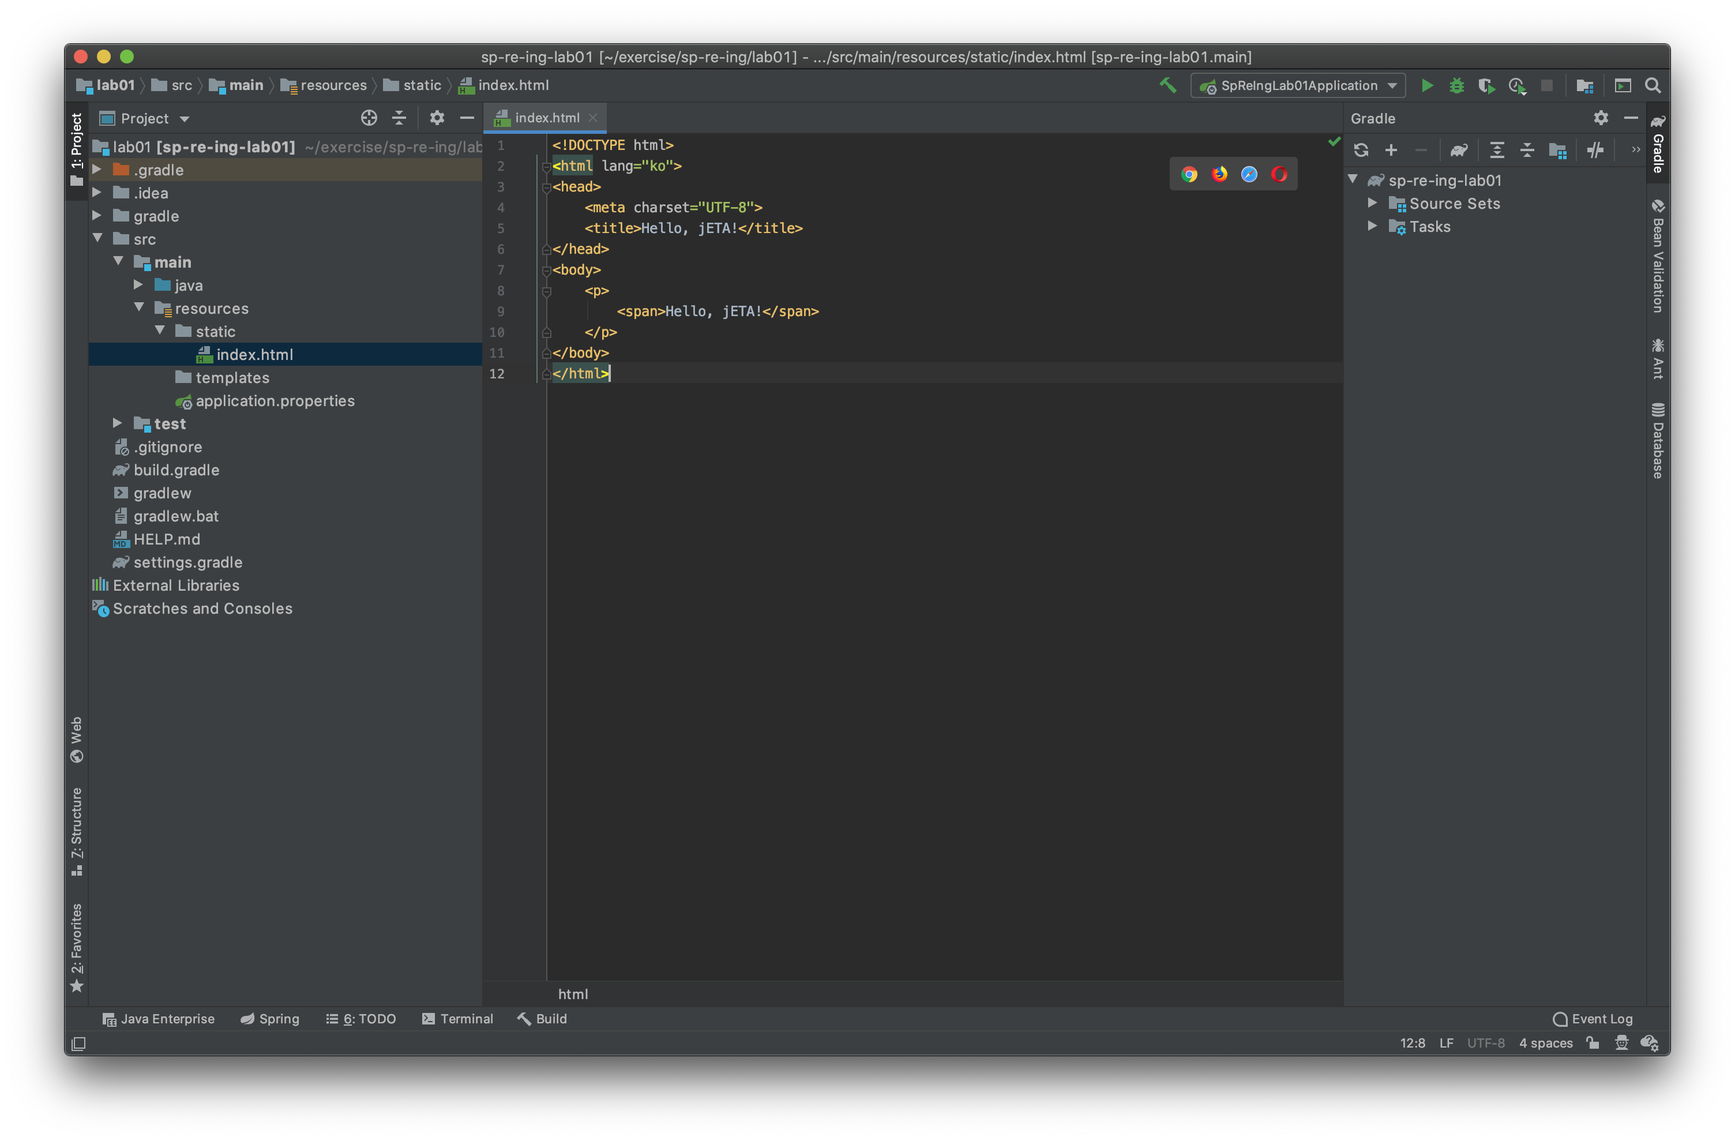Build project with the hammer icon

[x=1168, y=86]
